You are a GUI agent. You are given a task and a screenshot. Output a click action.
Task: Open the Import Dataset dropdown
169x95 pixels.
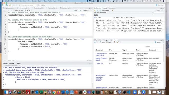[x=105, y=10]
